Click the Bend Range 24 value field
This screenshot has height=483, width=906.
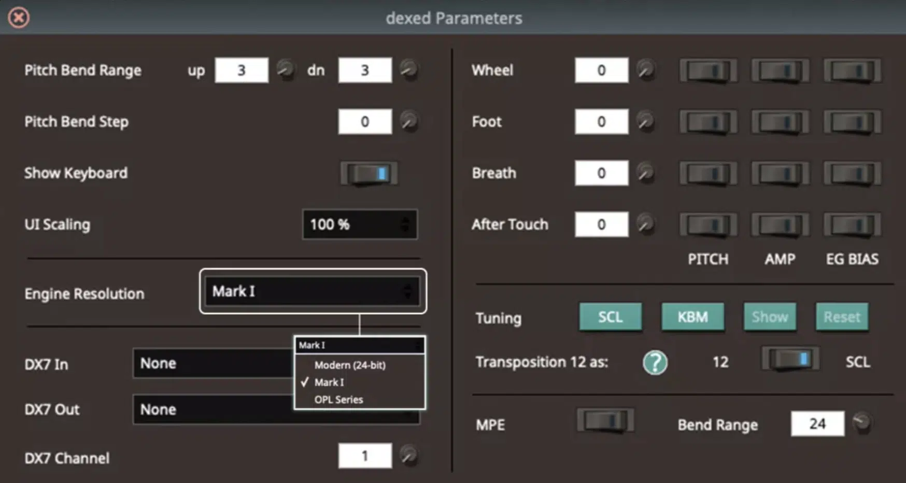point(817,423)
